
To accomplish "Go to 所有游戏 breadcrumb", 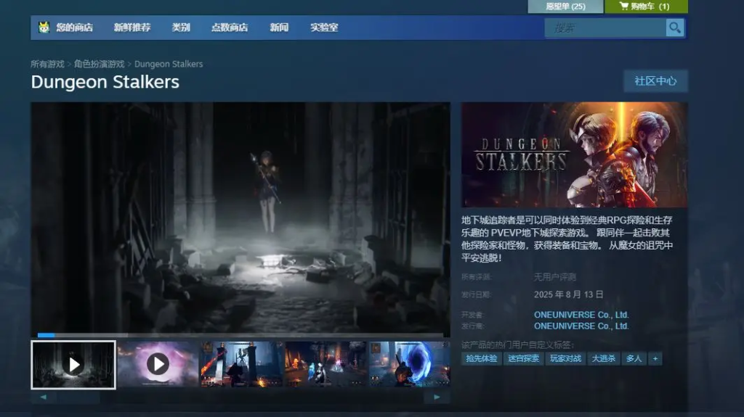I will pos(47,64).
